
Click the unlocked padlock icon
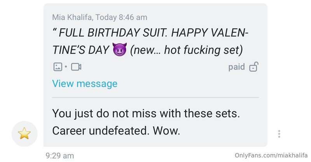[254, 67]
